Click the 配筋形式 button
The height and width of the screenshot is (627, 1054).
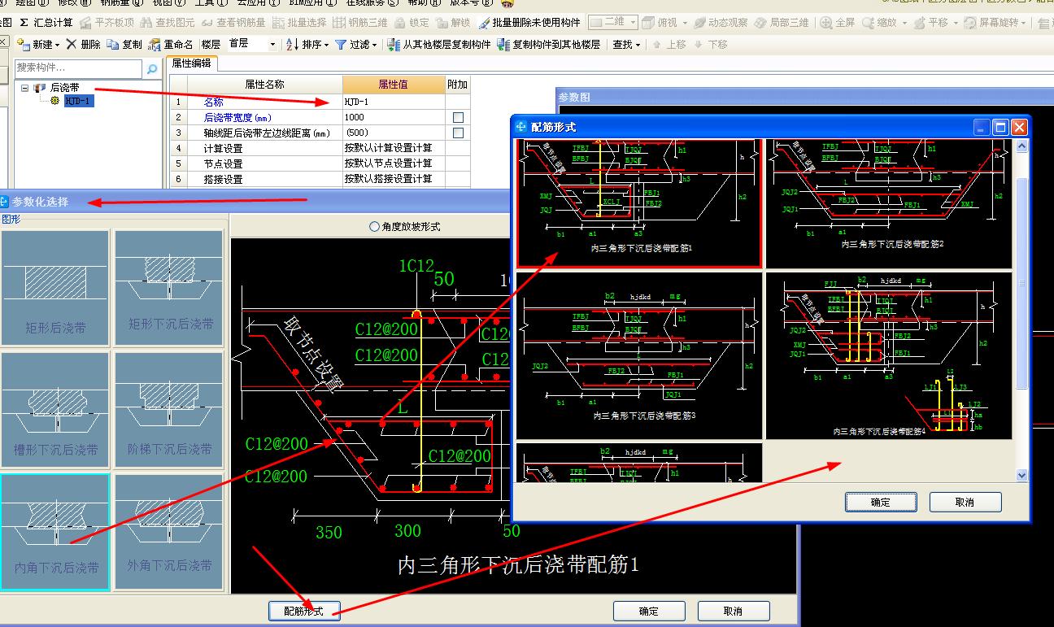coord(303,612)
